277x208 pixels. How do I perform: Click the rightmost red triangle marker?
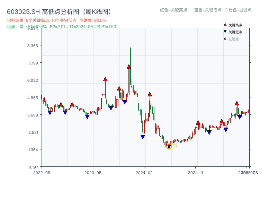[x=237, y=103]
